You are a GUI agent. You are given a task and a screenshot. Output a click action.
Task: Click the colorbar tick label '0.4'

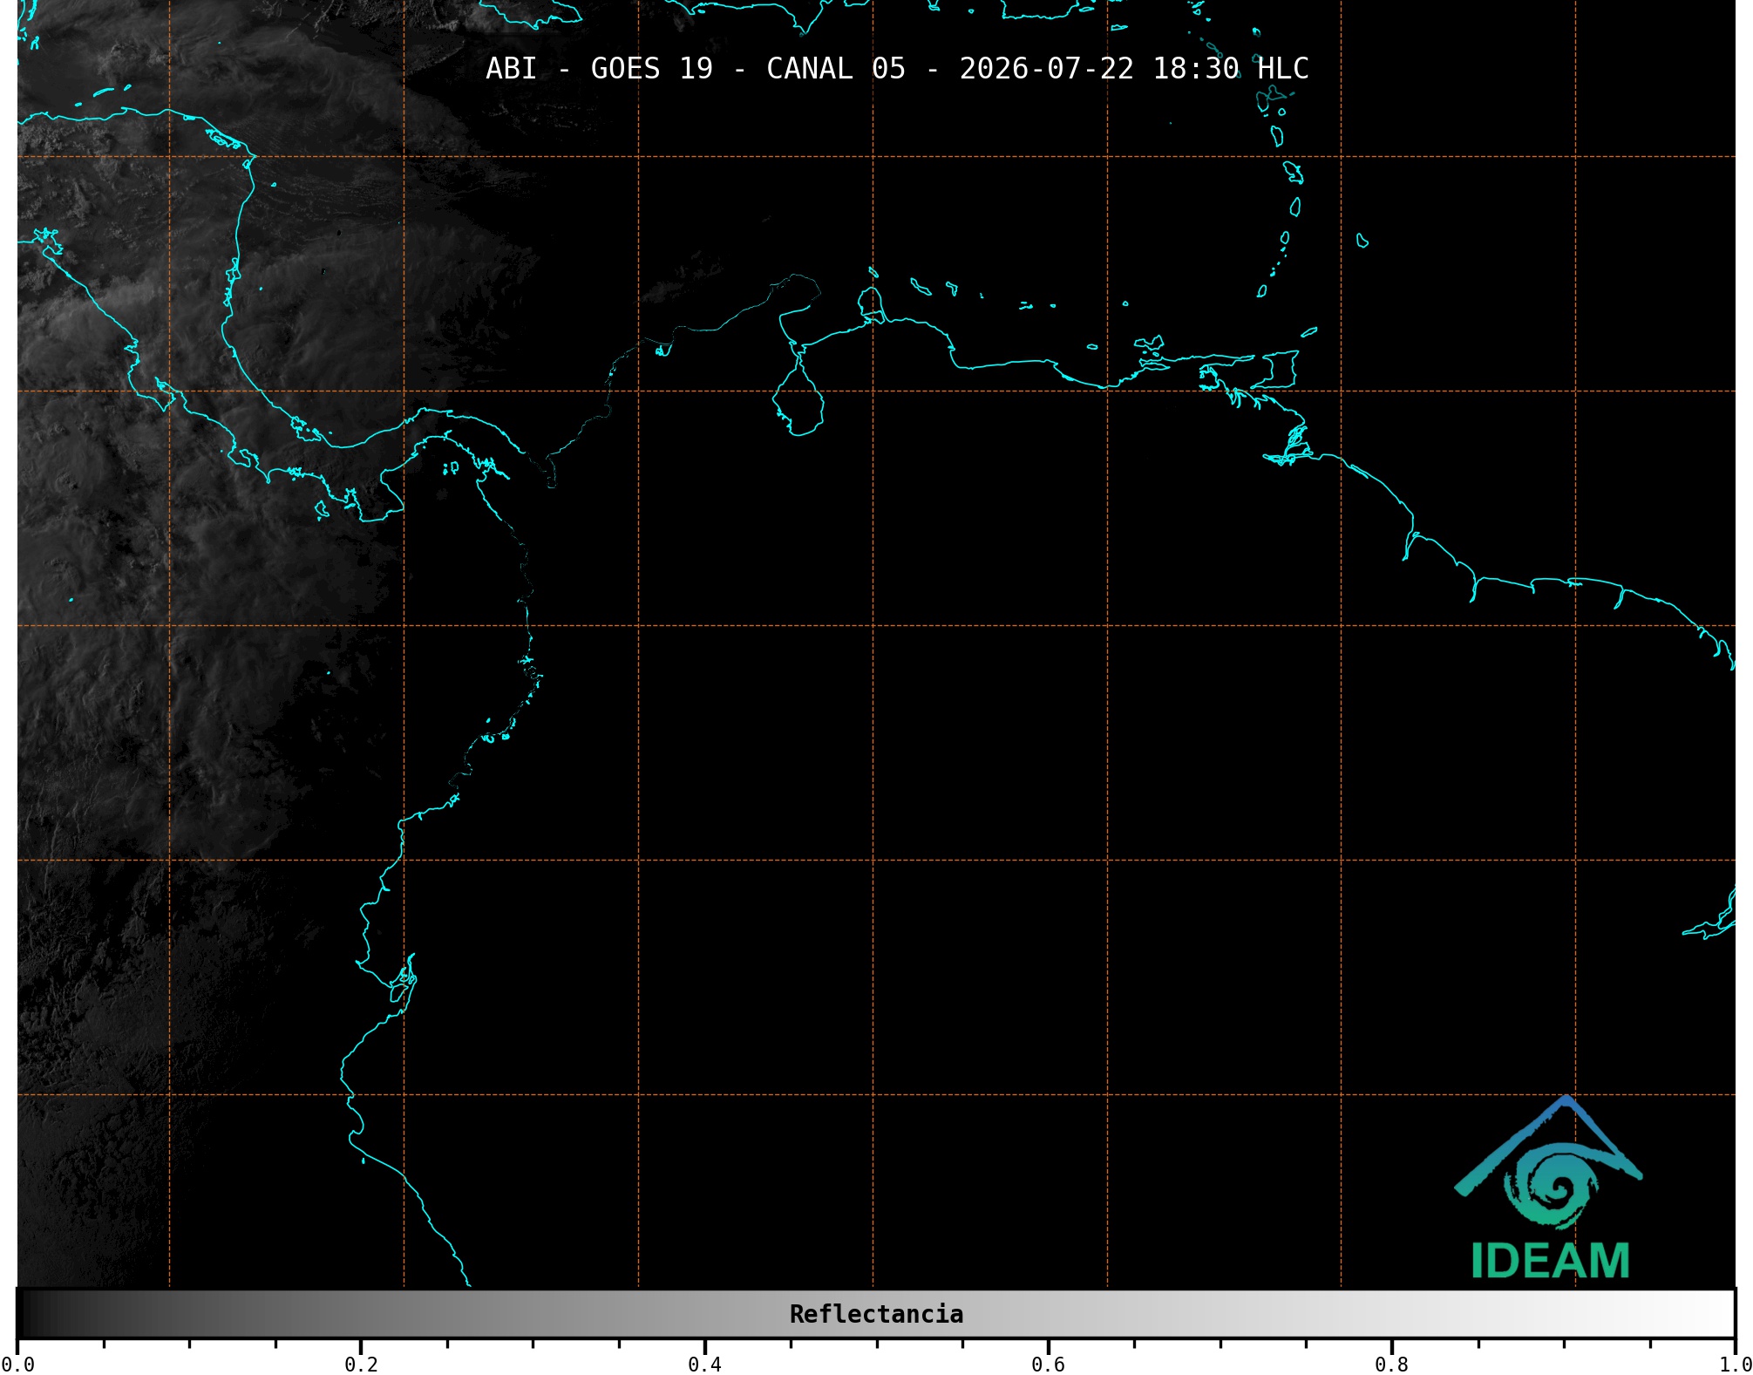pos(704,1365)
